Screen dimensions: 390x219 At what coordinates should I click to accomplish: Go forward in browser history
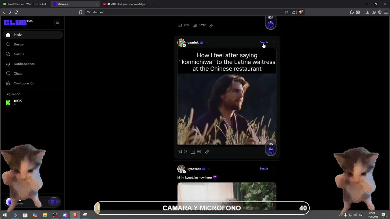(10, 12)
